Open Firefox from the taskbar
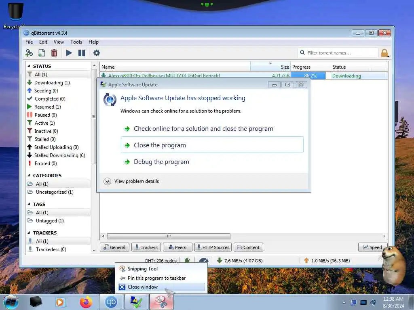 (x=86, y=302)
